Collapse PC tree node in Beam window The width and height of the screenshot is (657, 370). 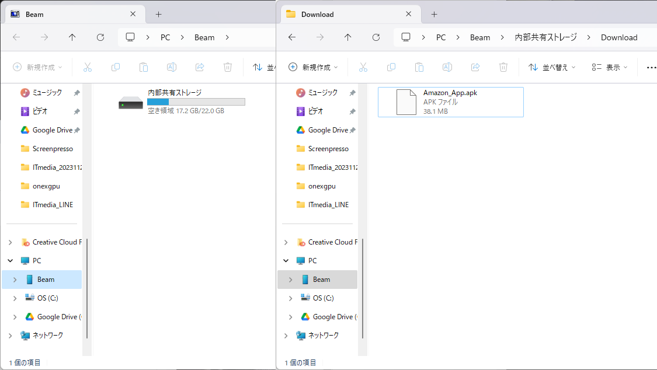pyautogui.click(x=11, y=261)
